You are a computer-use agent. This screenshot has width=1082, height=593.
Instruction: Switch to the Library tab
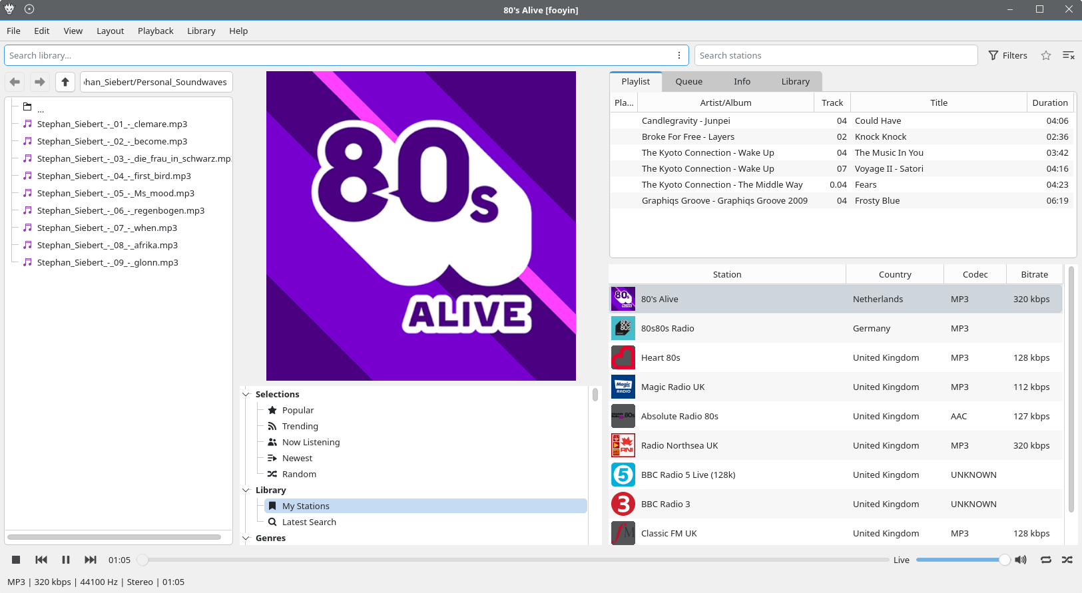[796, 81]
